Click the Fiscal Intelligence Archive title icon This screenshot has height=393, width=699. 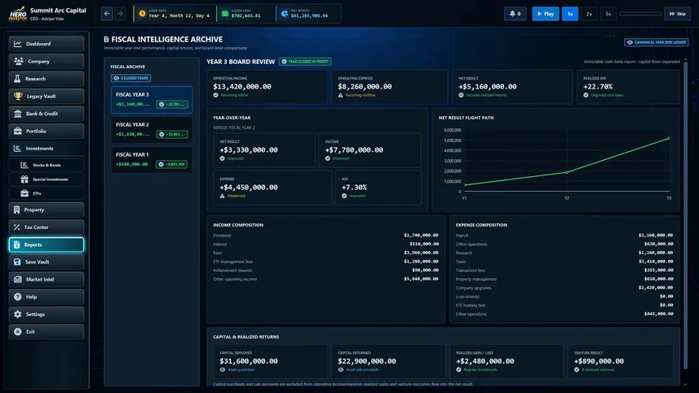tap(106, 39)
